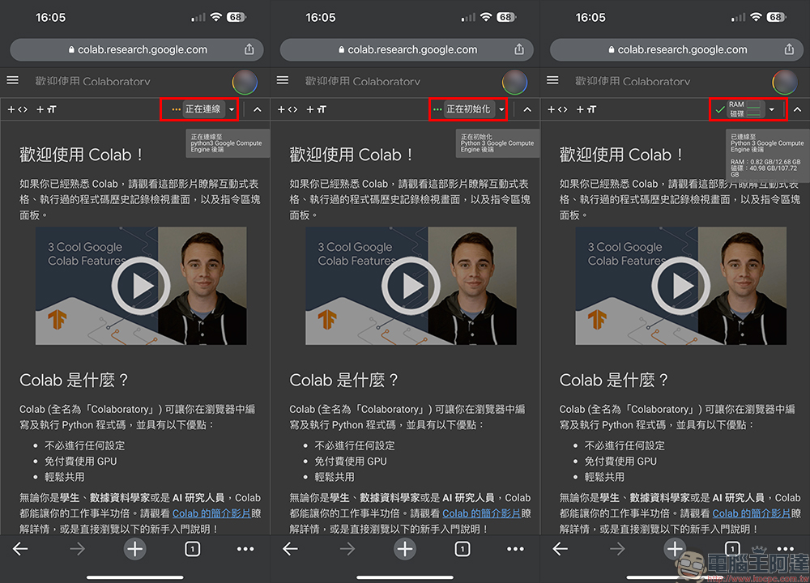Tap share icon in the 正在初始化 screen's address bar
The height and width of the screenshot is (583, 810).
pos(519,49)
